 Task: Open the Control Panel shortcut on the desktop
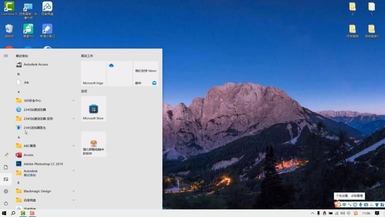[x=28, y=10]
